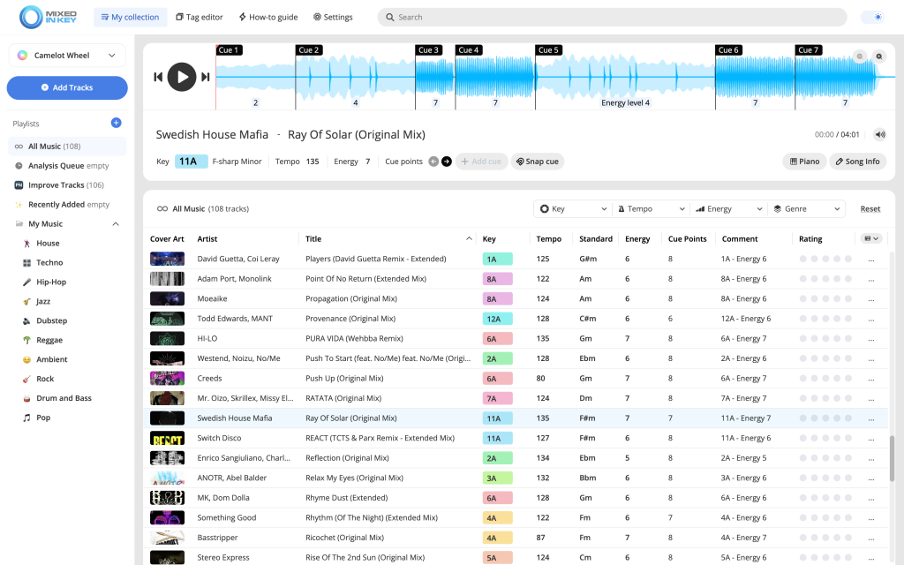The height and width of the screenshot is (565, 904).
Task: Switch to the Tag editor tab
Action: coord(199,17)
